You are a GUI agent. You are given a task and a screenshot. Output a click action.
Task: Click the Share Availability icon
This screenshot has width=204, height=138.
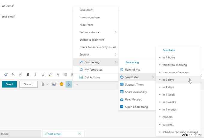click(x=122, y=92)
